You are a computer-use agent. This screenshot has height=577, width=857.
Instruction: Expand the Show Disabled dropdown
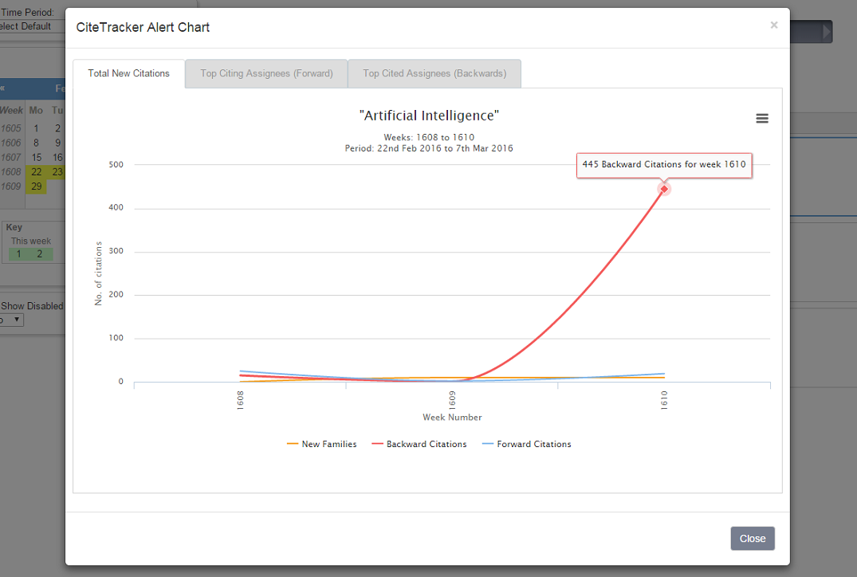[13, 320]
